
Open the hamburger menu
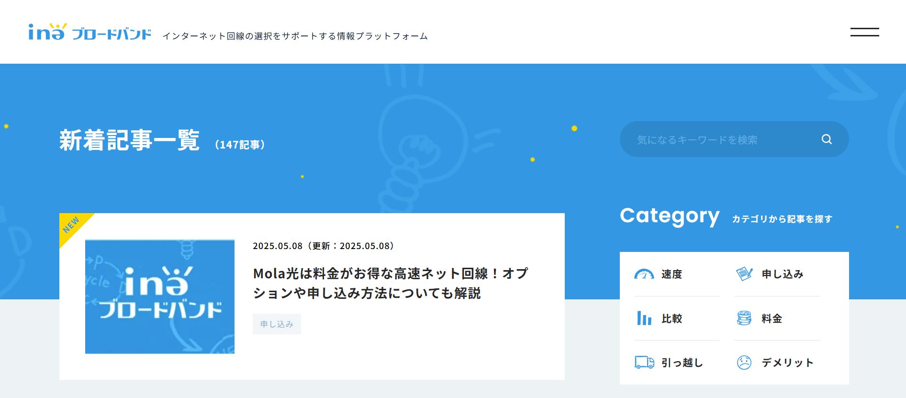point(864,32)
